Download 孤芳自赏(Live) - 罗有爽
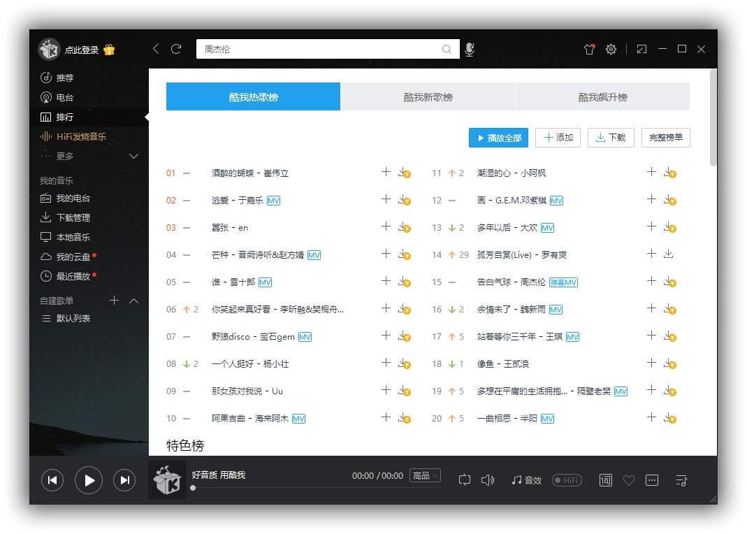Viewport: 747px width, 534px height. (669, 254)
